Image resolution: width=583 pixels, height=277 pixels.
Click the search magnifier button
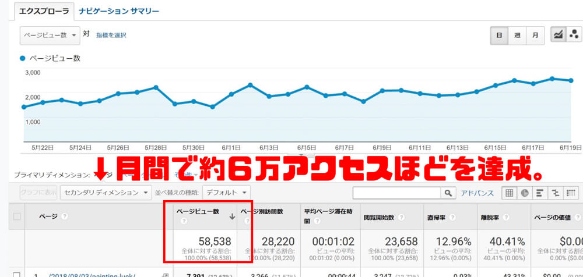(x=448, y=193)
